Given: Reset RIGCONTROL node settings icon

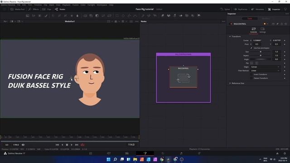Looking at the screenshot, I should pyautogui.click(x=286, y=24).
